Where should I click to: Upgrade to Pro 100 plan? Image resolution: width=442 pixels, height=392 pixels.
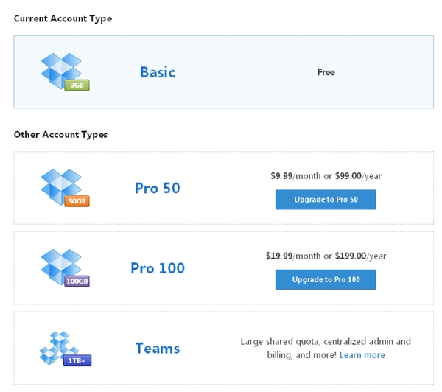pyautogui.click(x=326, y=280)
